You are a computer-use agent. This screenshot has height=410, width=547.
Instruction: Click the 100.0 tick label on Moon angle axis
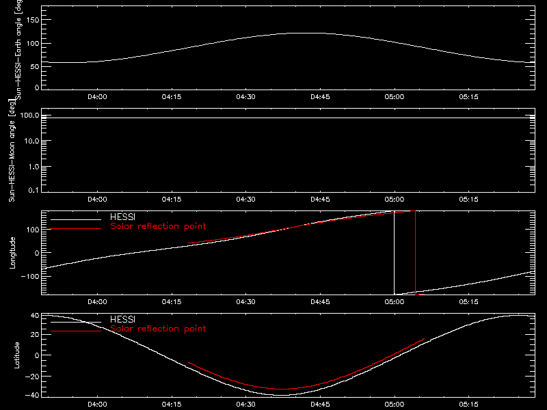point(29,115)
